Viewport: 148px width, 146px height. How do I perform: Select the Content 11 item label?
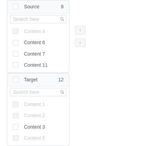pos(36,65)
